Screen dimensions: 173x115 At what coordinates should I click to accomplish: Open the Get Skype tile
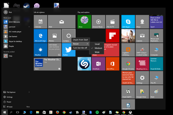[128, 22]
